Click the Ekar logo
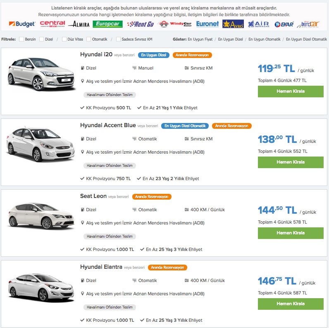This screenshot has height=328, width=329. [284, 24]
